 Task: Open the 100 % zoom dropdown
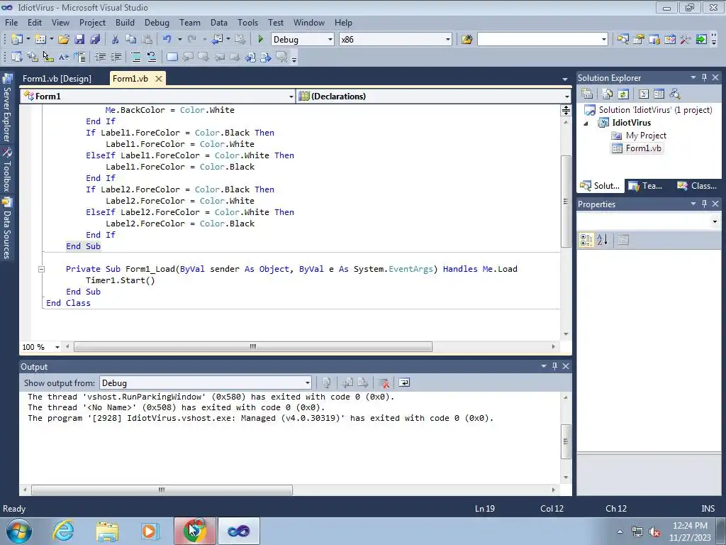click(57, 347)
